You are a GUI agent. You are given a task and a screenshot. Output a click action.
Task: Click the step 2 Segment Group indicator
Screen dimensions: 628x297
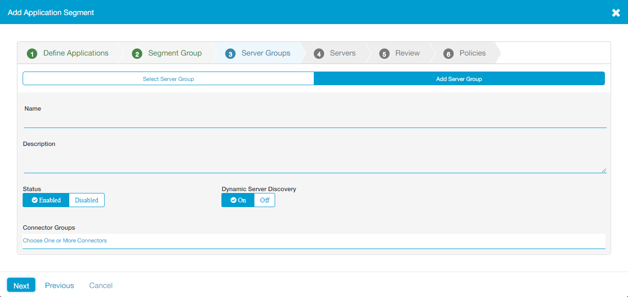pyautogui.click(x=137, y=53)
